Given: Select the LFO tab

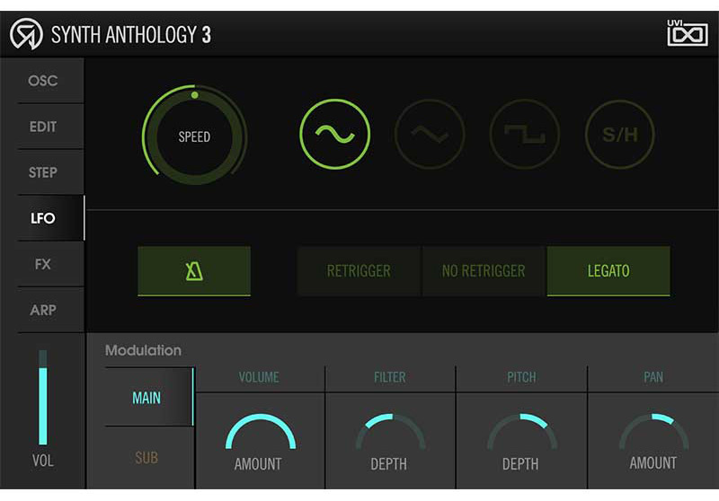Looking at the screenshot, I should [x=42, y=218].
